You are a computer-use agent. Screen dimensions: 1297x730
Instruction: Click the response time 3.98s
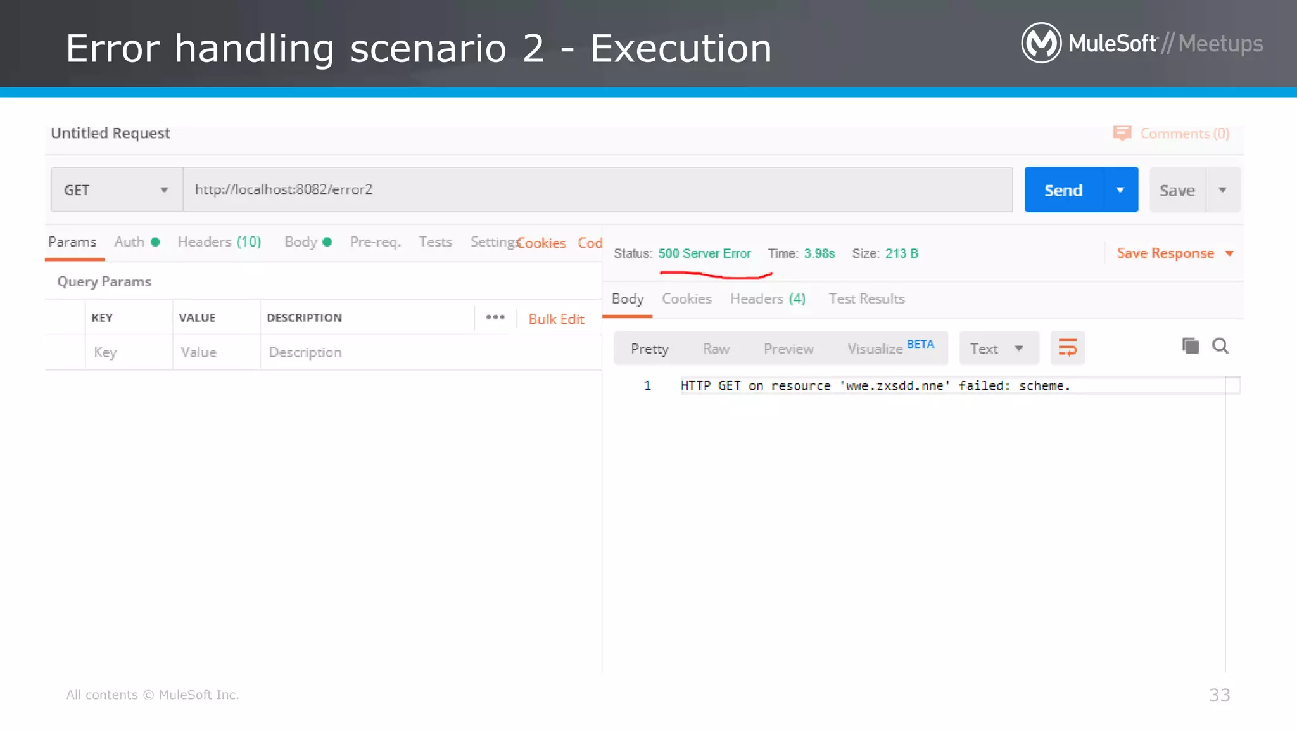pyautogui.click(x=819, y=253)
